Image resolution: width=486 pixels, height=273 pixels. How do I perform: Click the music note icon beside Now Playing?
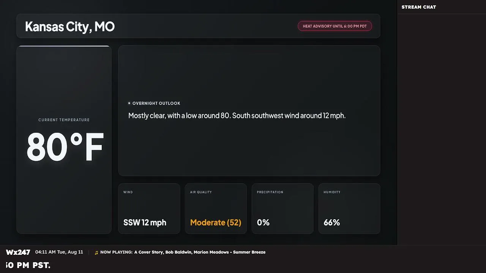coord(96,253)
